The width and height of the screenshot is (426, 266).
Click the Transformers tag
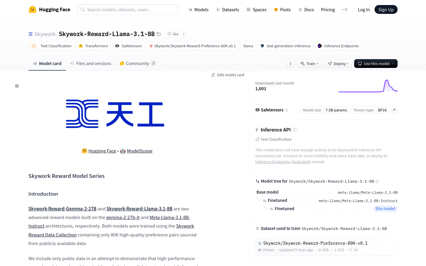(93, 46)
